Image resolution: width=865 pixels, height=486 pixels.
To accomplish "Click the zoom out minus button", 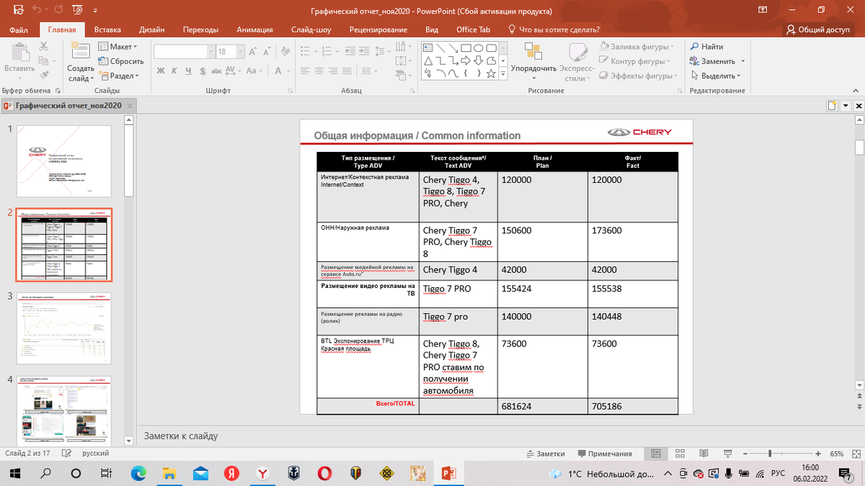I will tap(745, 454).
